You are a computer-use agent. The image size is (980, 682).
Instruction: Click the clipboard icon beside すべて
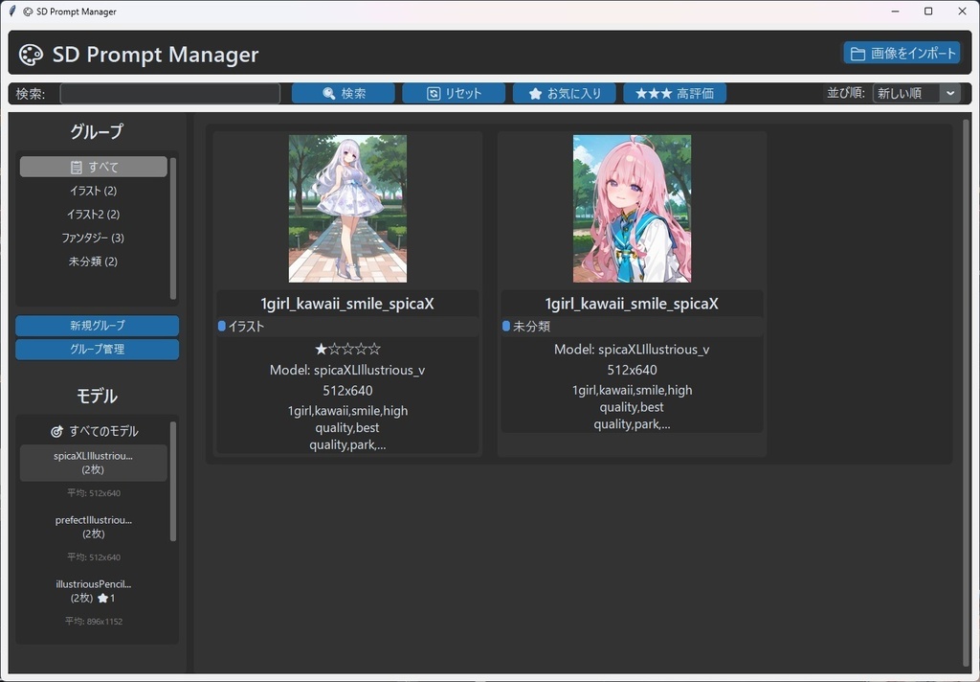tap(77, 167)
